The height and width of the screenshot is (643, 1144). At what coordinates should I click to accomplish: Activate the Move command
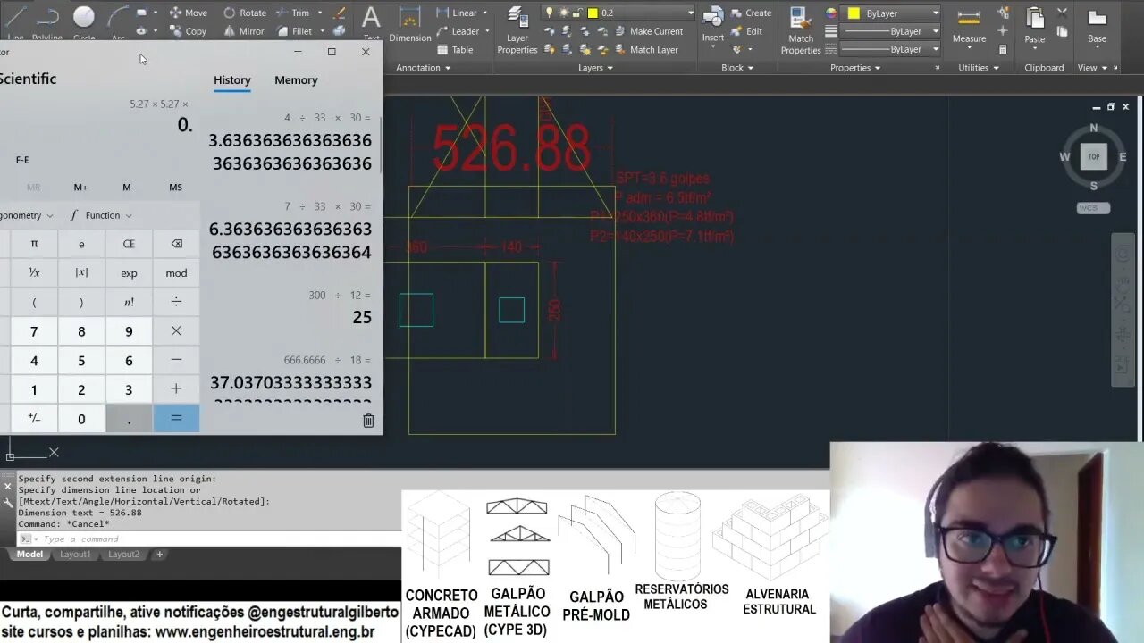[189, 13]
